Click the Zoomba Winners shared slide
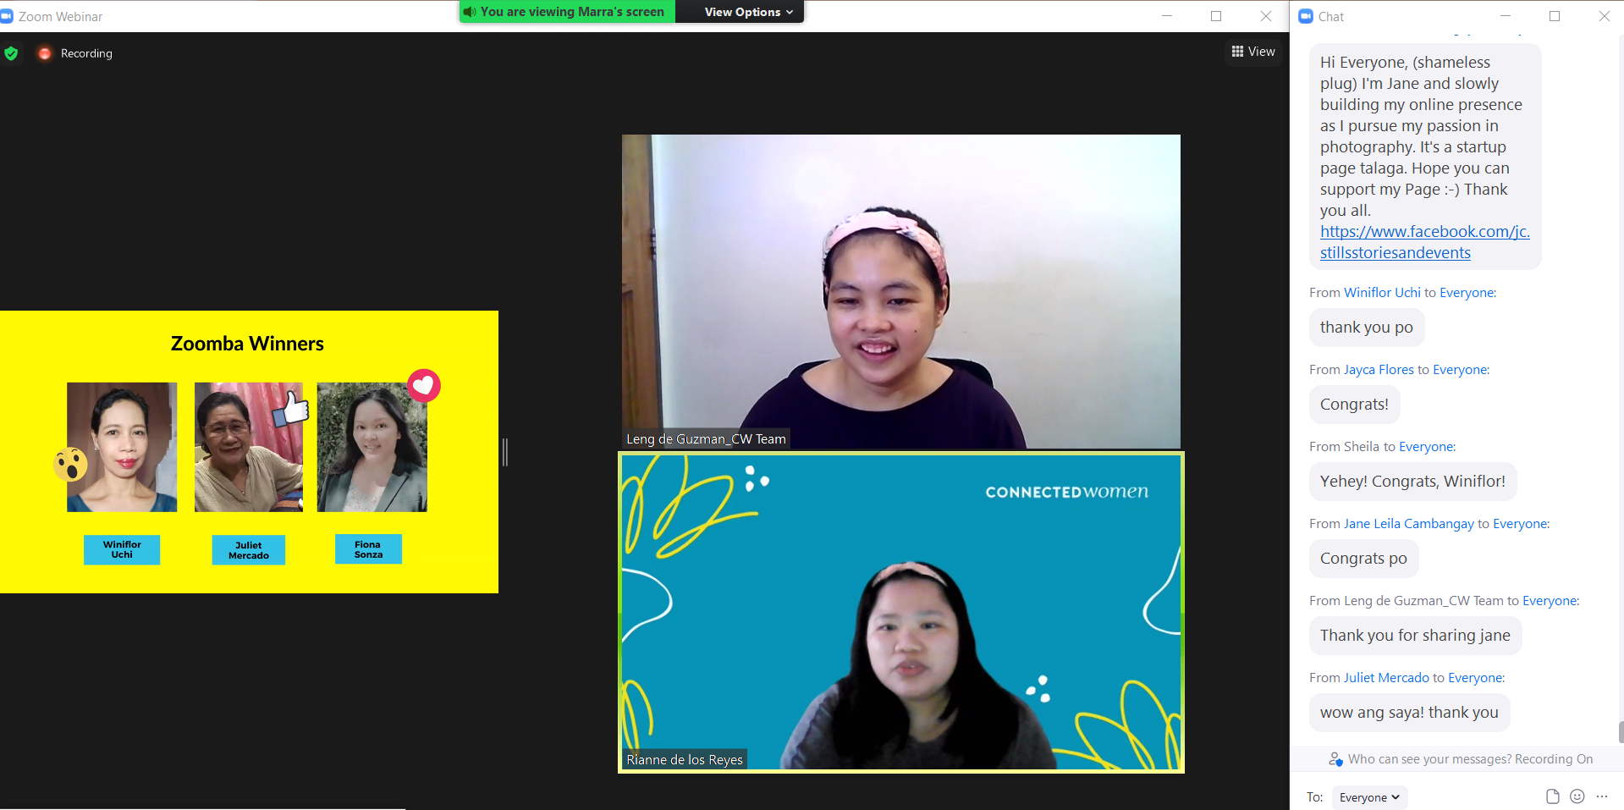The width and height of the screenshot is (1624, 810). [x=249, y=452]
